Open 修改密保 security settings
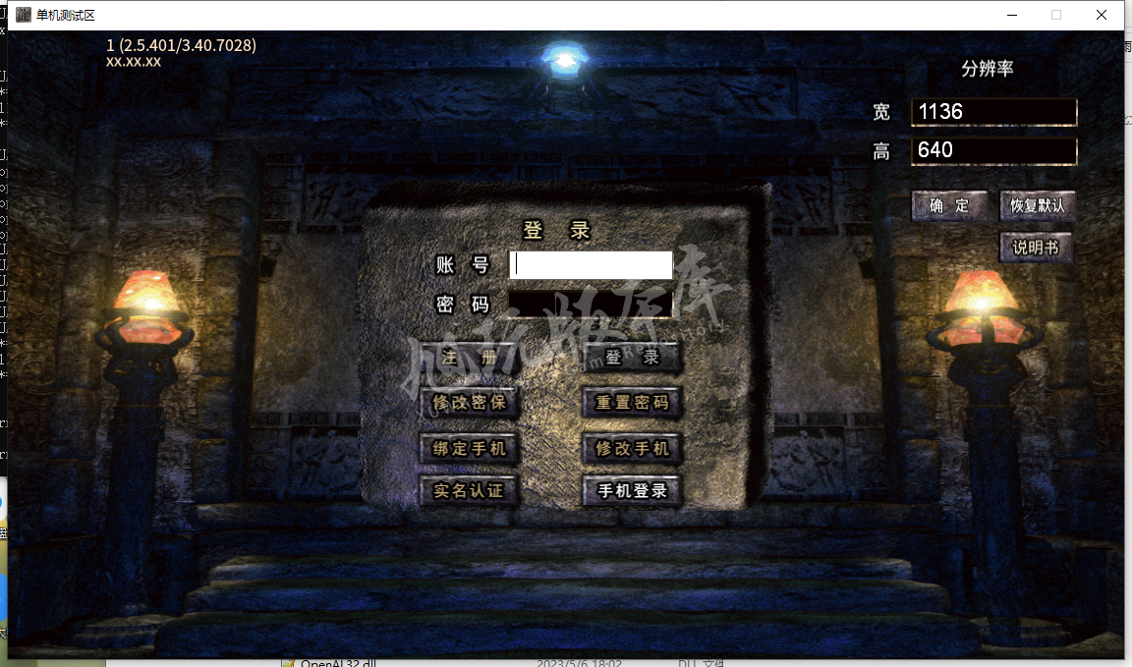This screenshot has width=1132, height=667. point(470,403)
